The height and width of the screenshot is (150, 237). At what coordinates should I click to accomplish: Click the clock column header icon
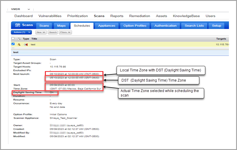pos(19,39)
